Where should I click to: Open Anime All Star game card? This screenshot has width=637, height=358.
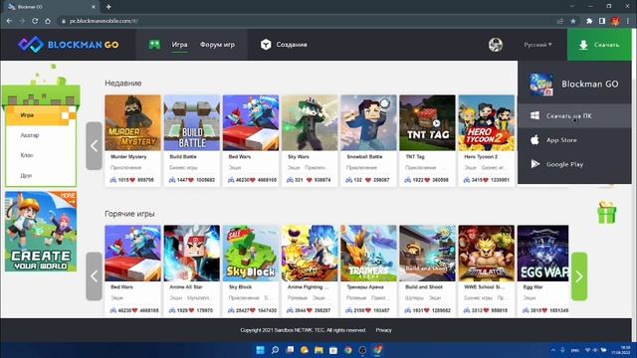[x=192, y=271]
